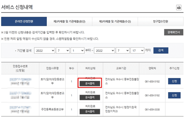Click 문서출력 in second 토지(임야)대장 row

click(x=90, y=98)
